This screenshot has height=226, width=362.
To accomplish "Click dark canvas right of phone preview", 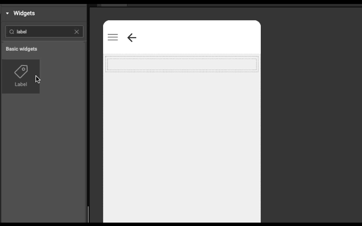I will pyautogui.click(x=311, y=115).
